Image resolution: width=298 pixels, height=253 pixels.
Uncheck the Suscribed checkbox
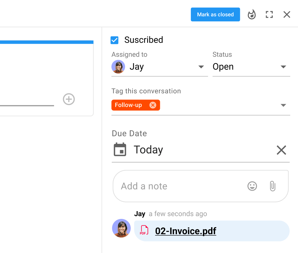(115, 40)
